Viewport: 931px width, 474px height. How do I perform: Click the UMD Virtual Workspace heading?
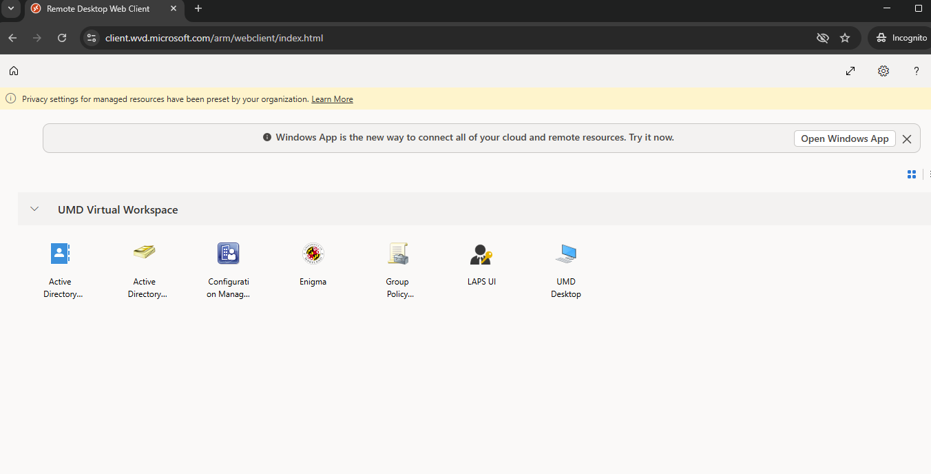point(118,209)
